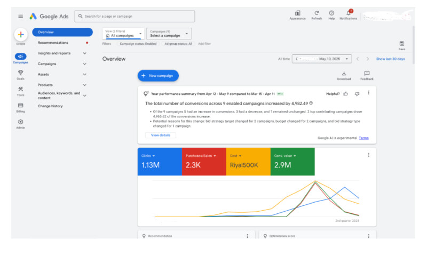Mark summary unhelpful with thumbs down
Screen dimensions: 427x256
(x=357, y=93)
